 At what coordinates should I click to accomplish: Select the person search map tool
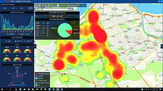coord(43,6)
